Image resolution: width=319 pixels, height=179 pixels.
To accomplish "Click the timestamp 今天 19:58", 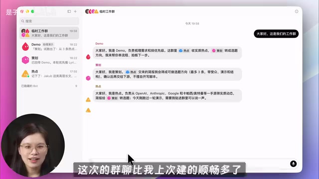I will 192,23.
